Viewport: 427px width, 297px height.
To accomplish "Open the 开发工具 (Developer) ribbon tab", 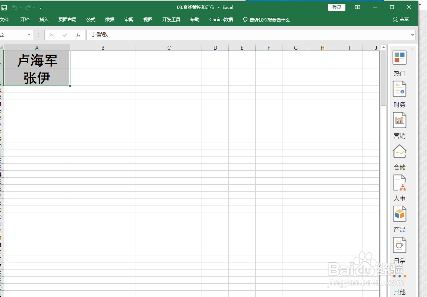I will point(171,20).
